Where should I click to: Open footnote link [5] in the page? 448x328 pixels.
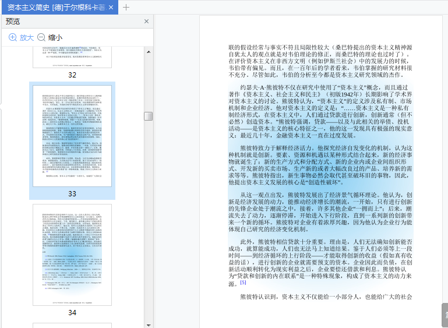tap(243, 283)
